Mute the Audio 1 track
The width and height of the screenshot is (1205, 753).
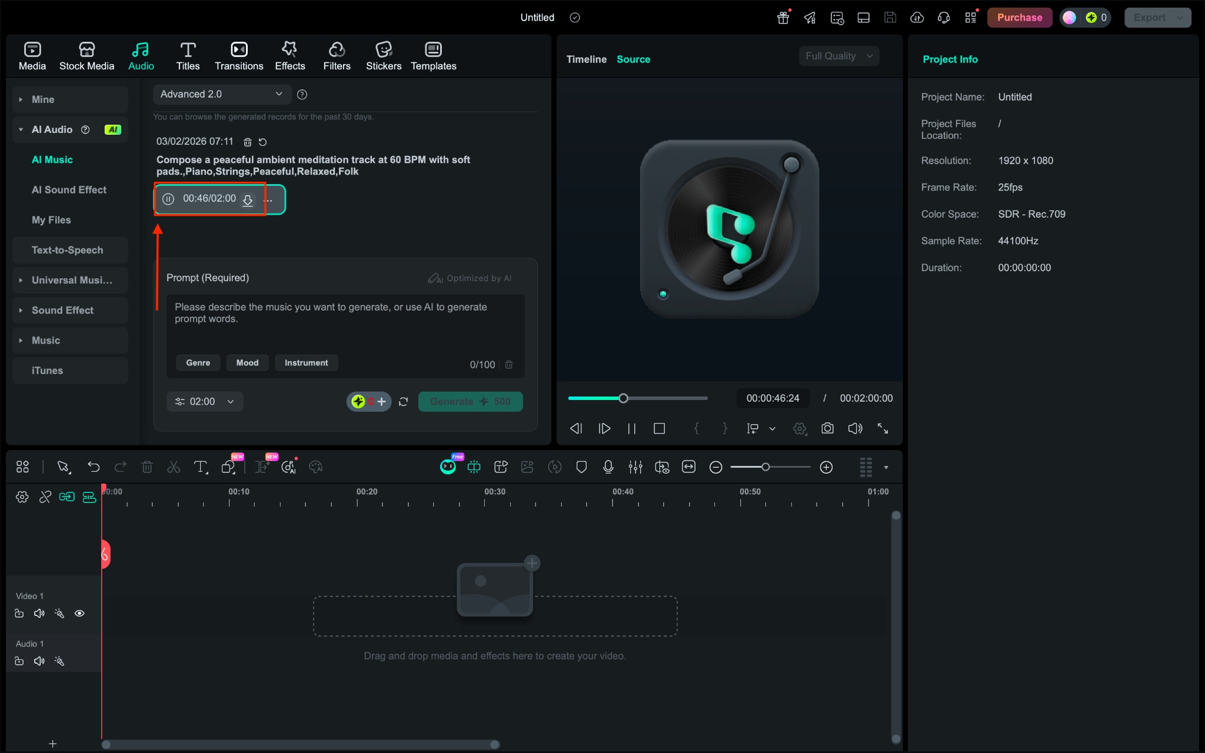pos(39,661)
